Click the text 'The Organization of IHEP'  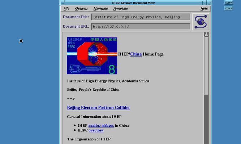89,139
